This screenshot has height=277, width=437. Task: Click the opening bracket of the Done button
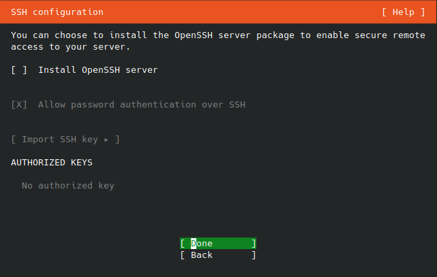[183, 244]
